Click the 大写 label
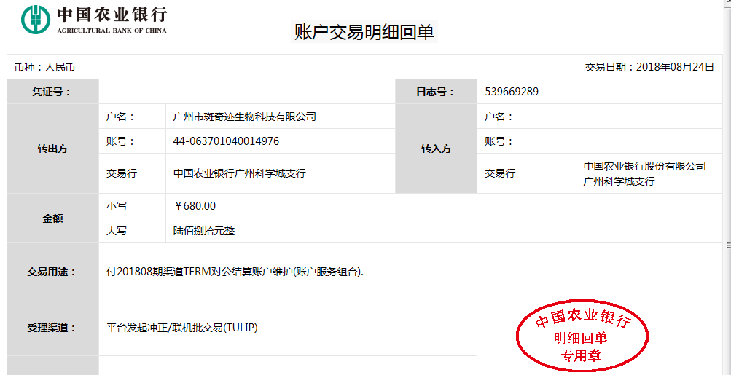This screenshot has width=731, height=375. [116, 231]
